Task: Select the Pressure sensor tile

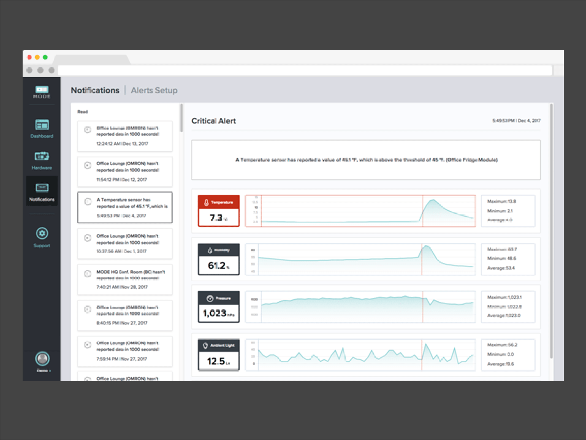Action: 219,307
